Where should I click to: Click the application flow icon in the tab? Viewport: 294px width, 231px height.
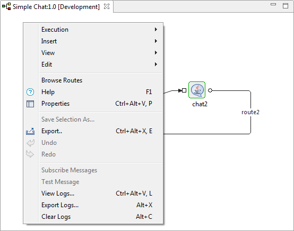(6, 6)
